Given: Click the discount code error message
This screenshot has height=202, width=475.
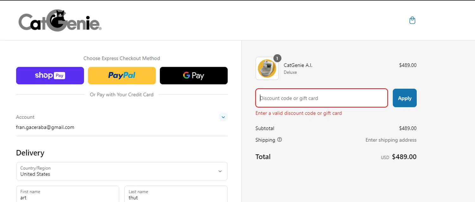Looking at the screenshot, I should pyautogui.click(x=298, y=113).
